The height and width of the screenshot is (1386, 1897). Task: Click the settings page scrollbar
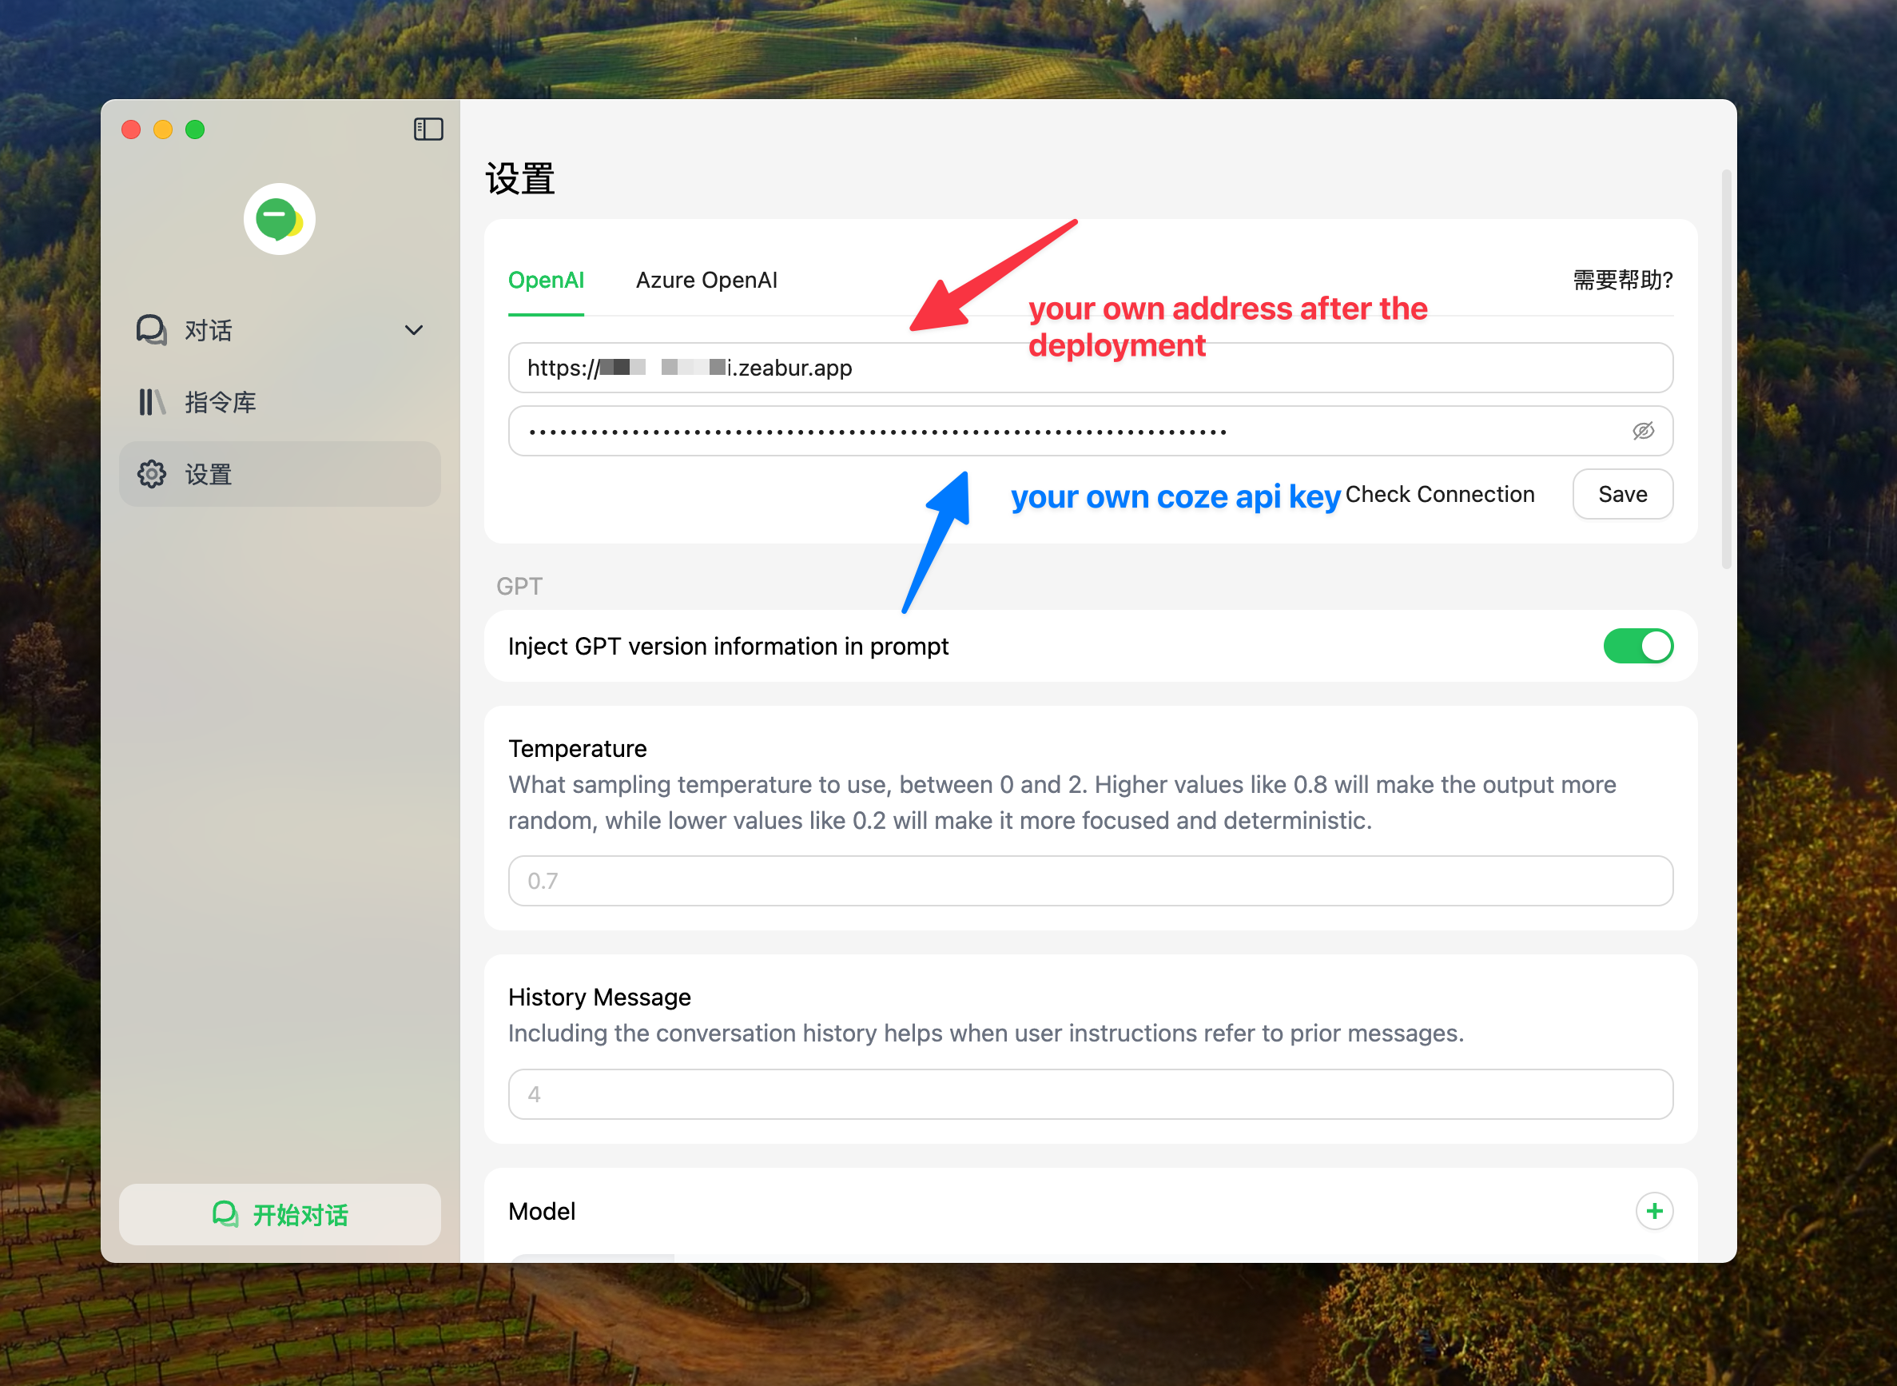coord(1725,369)
